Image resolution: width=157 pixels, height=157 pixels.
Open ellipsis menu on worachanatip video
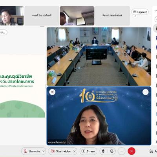145,92
